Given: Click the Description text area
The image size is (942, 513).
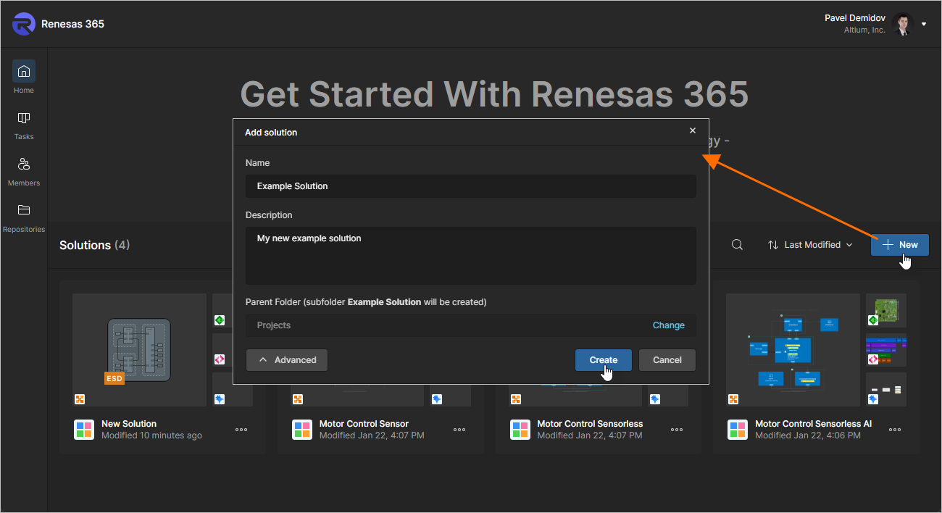Looking at the screenshot, I should click(x=470, y=255).
